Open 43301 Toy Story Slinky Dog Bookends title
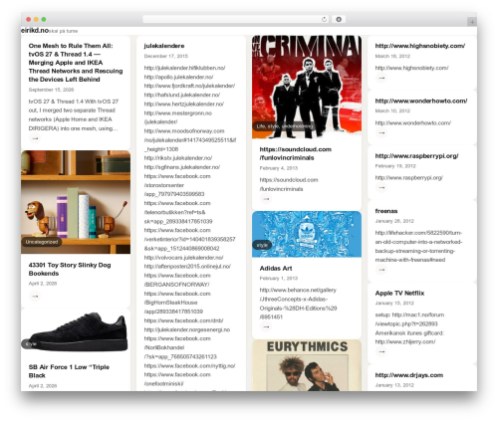This screenshot has width=498, height=421. [x=70, y=269]
